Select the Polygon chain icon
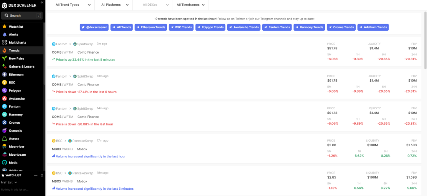The image size is (427, 196). point(4,91)
